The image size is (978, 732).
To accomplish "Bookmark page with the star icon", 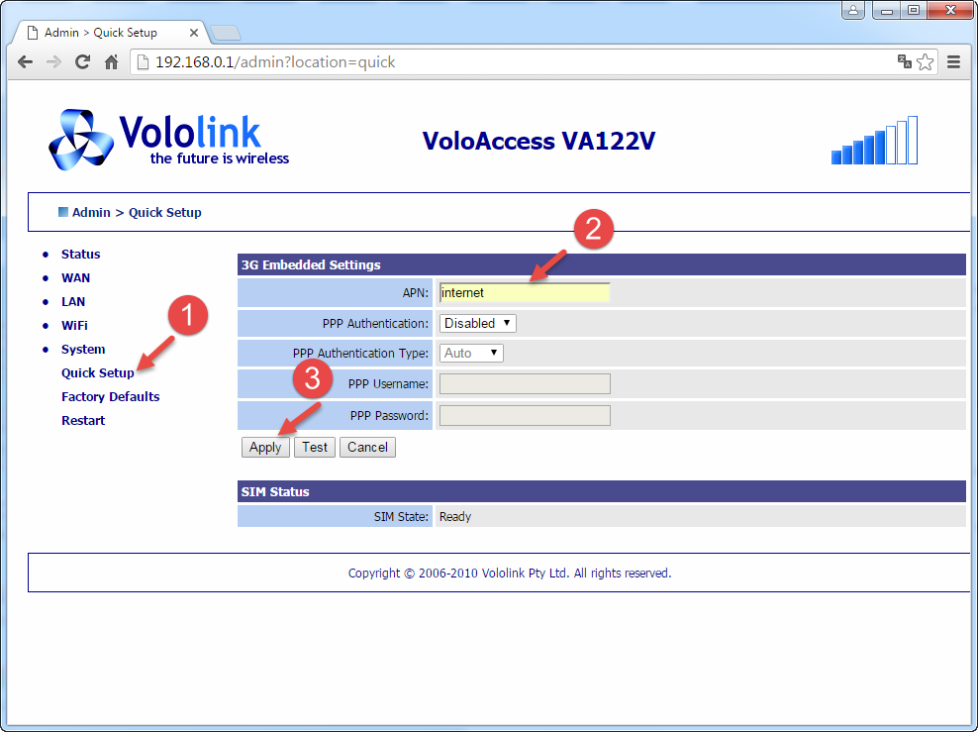I will pyautogui.click(x=925, y=61).
